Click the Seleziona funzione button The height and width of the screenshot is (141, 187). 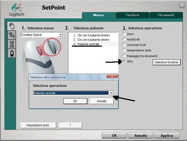(x=167, y=62)
